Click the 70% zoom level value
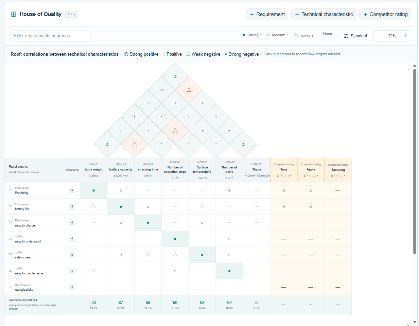419x326 pixels. (392, 36)
